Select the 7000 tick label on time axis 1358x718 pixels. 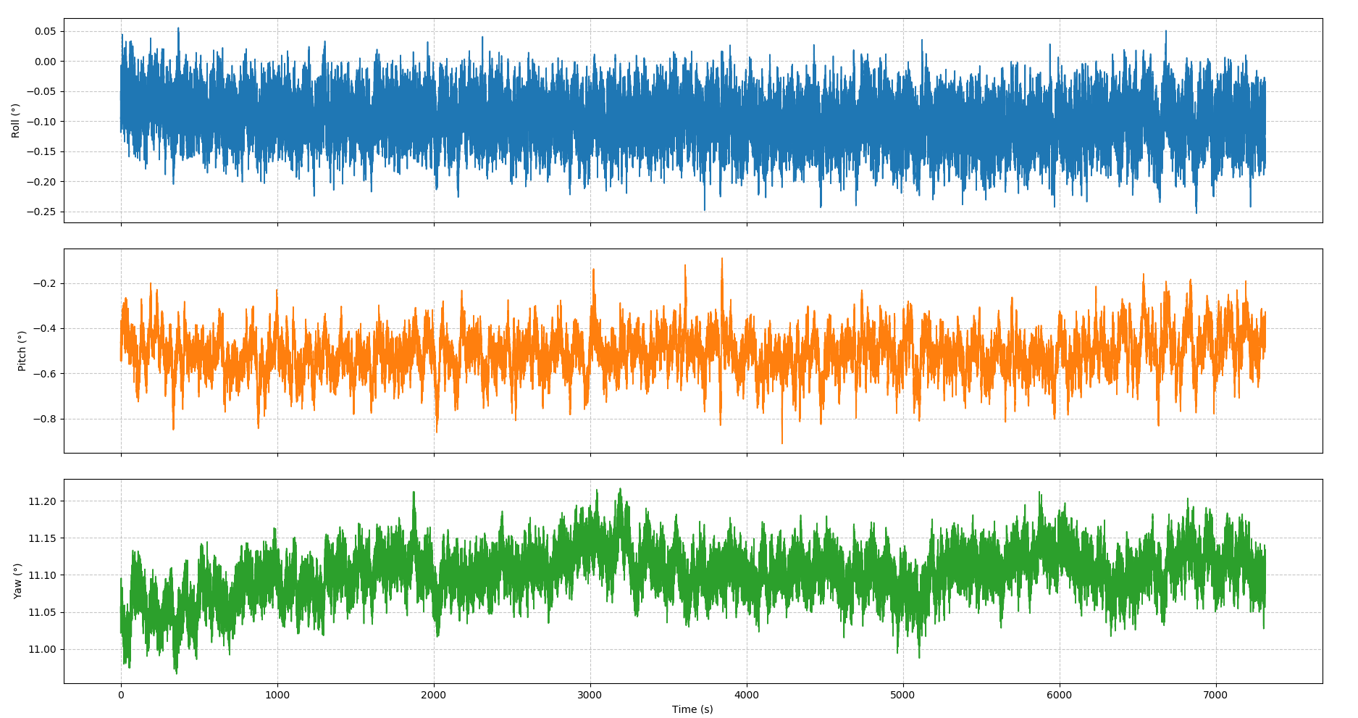pyautogui.click(x=1215, y=696)
